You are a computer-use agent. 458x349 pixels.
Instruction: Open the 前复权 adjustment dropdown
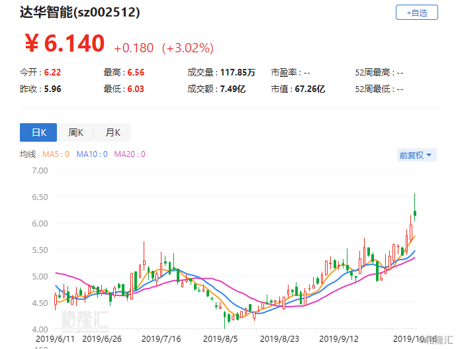(416, 155)
